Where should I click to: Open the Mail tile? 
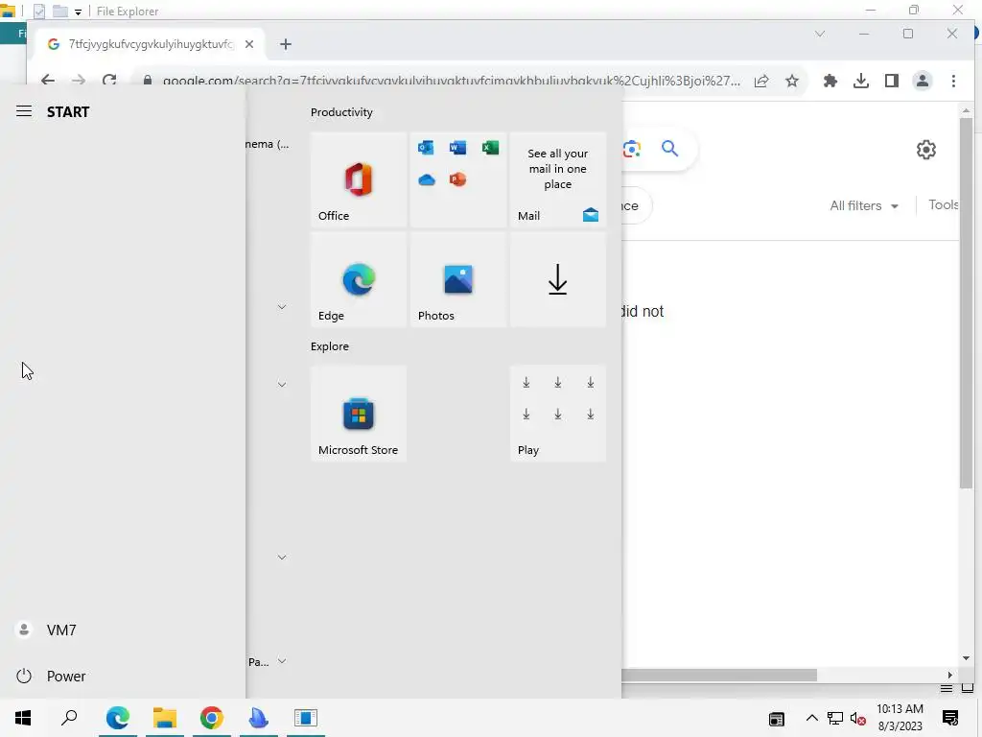coord(557,179)
